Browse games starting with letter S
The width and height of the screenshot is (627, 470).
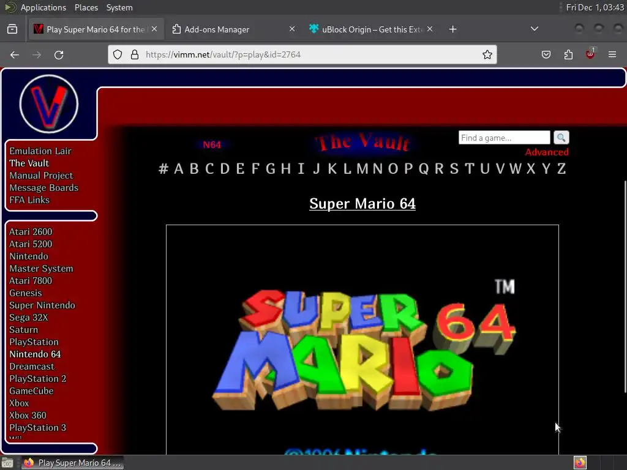tap(454, 169)
